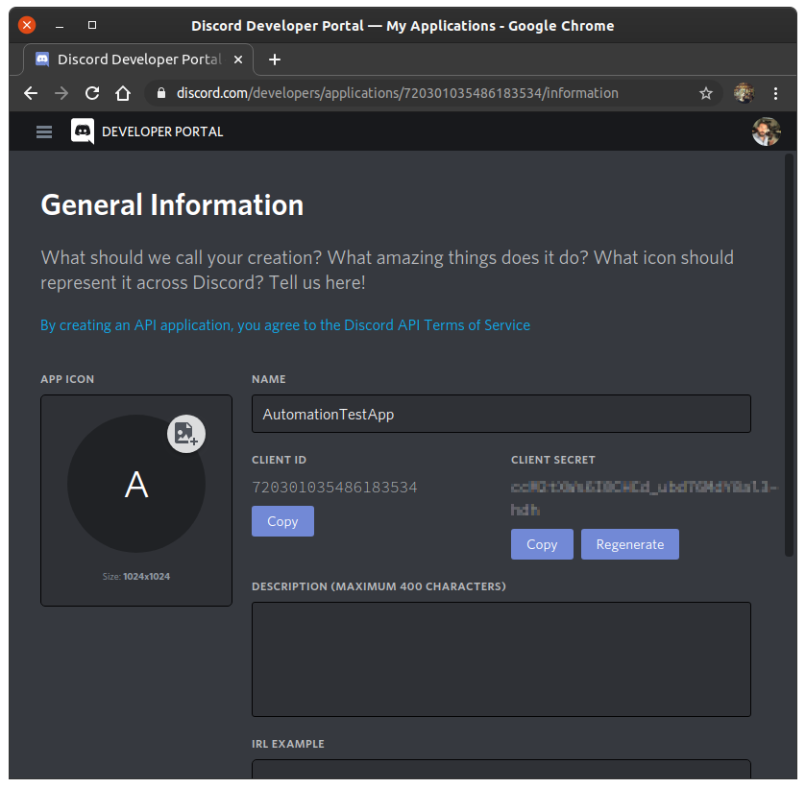Click the app icon placeholder 'A'
Viewport: 806px width, 788px height.
tap(136, 484)
